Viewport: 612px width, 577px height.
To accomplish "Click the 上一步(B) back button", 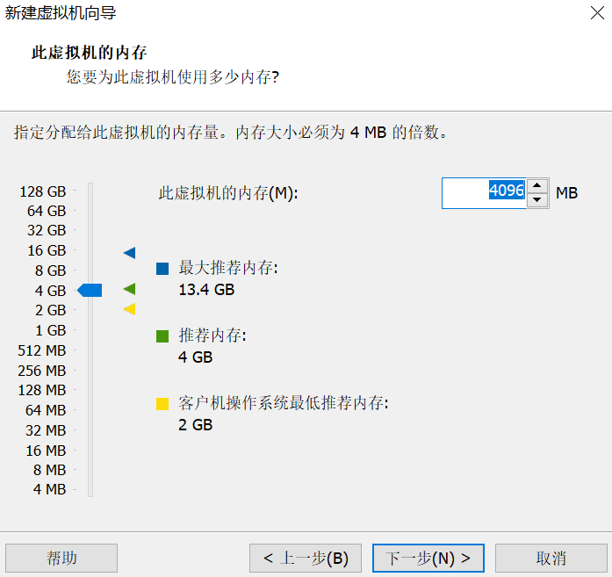I will (306, 558).
